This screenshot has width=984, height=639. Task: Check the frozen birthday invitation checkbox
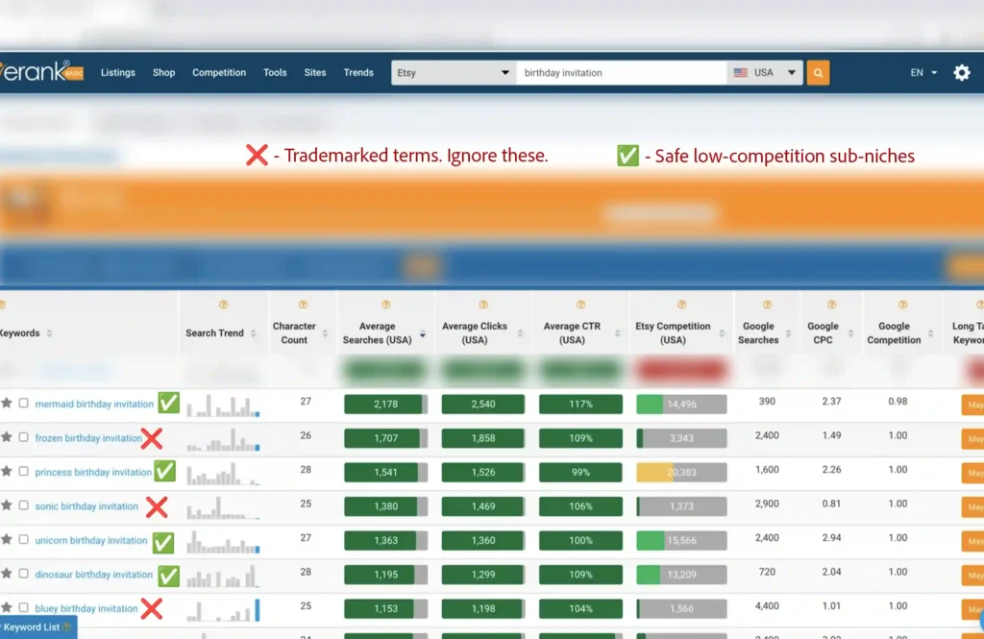point(24,438)
